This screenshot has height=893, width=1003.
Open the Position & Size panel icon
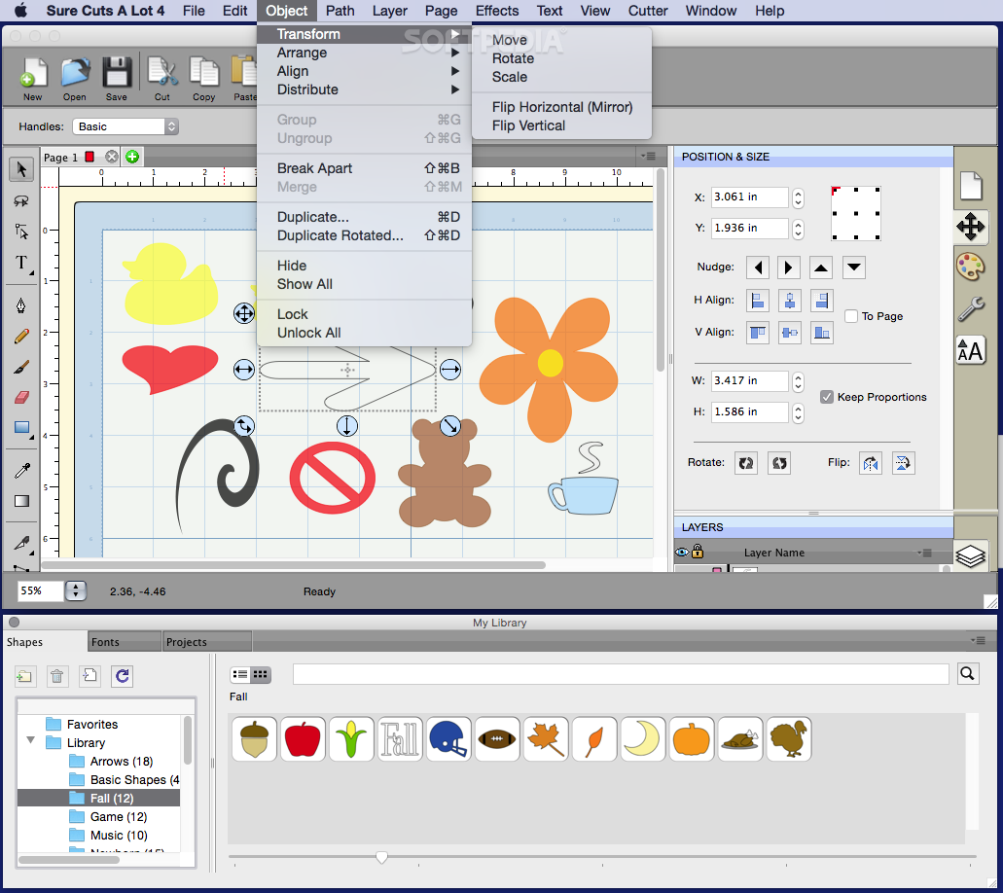(970, 227)
